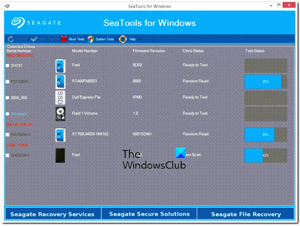The width and height of the screenshot is (300, 226).
Task: Click model number ST750LM028-1KK162
Action: click(x=90, y=134)
